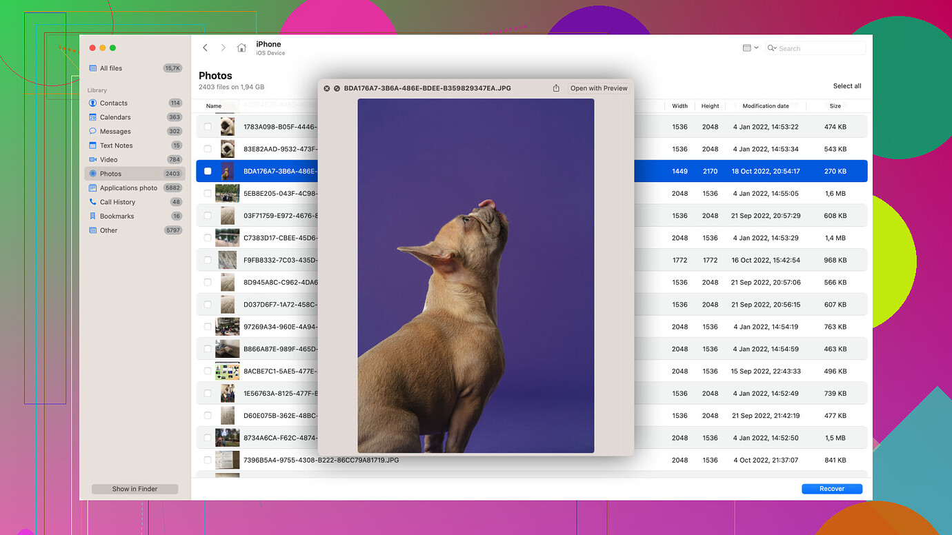Open Bookmarks category
Viewport: 952px width, 535px height.
click(135, 216)
